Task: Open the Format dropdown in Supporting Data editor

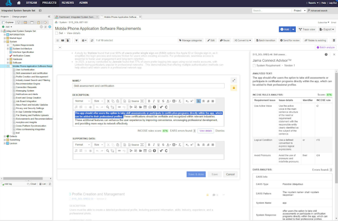Action: 82,145
